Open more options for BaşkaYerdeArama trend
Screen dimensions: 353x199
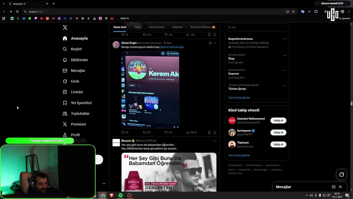[x=285, y=39]
